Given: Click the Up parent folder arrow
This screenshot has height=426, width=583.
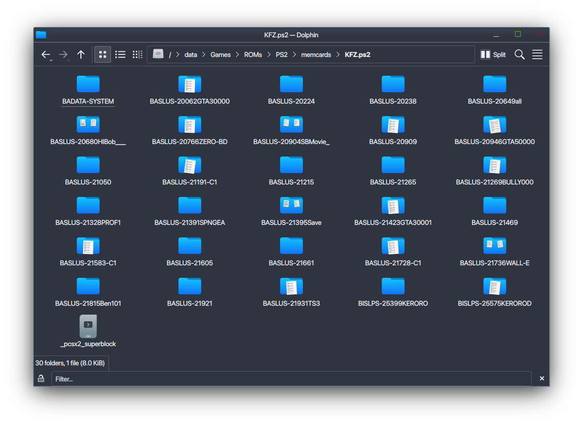Looking at the screenshot, I should pyautogui.click(x=81, y=54).
